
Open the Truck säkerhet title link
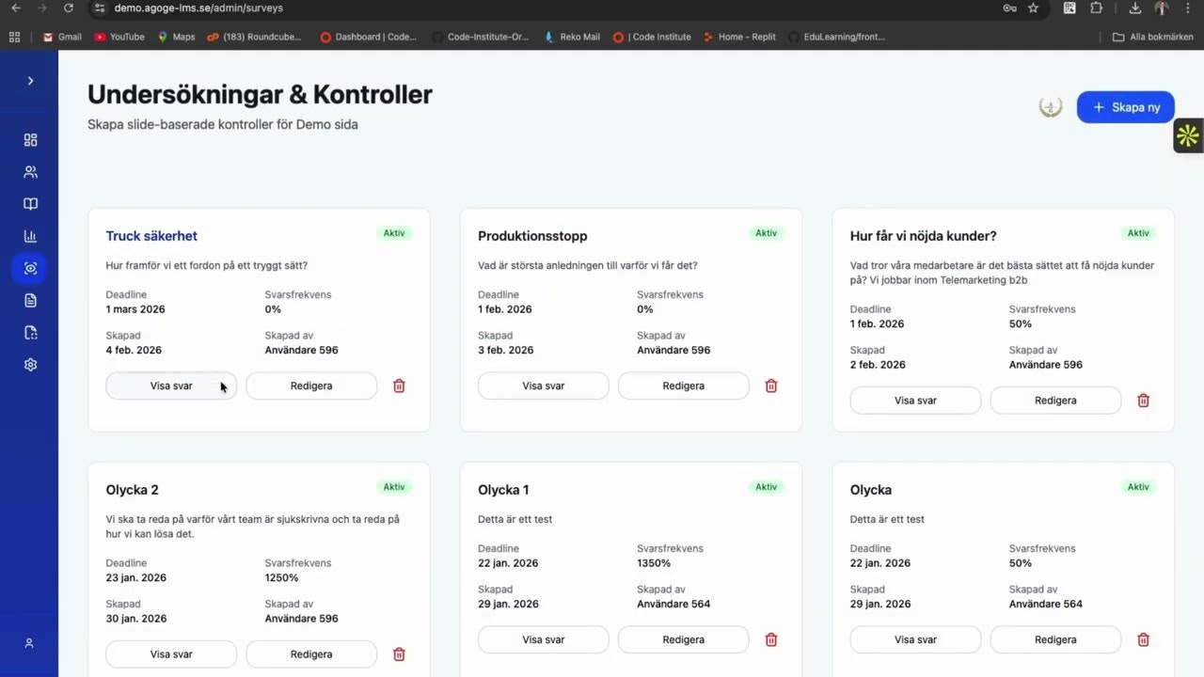151,236
